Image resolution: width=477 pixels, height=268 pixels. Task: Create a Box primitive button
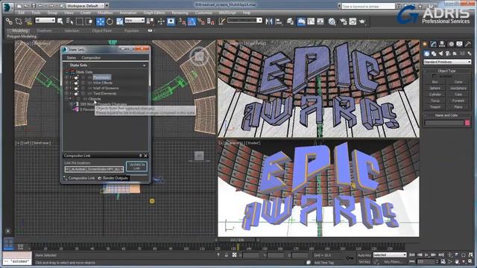(x=435, y=82)
